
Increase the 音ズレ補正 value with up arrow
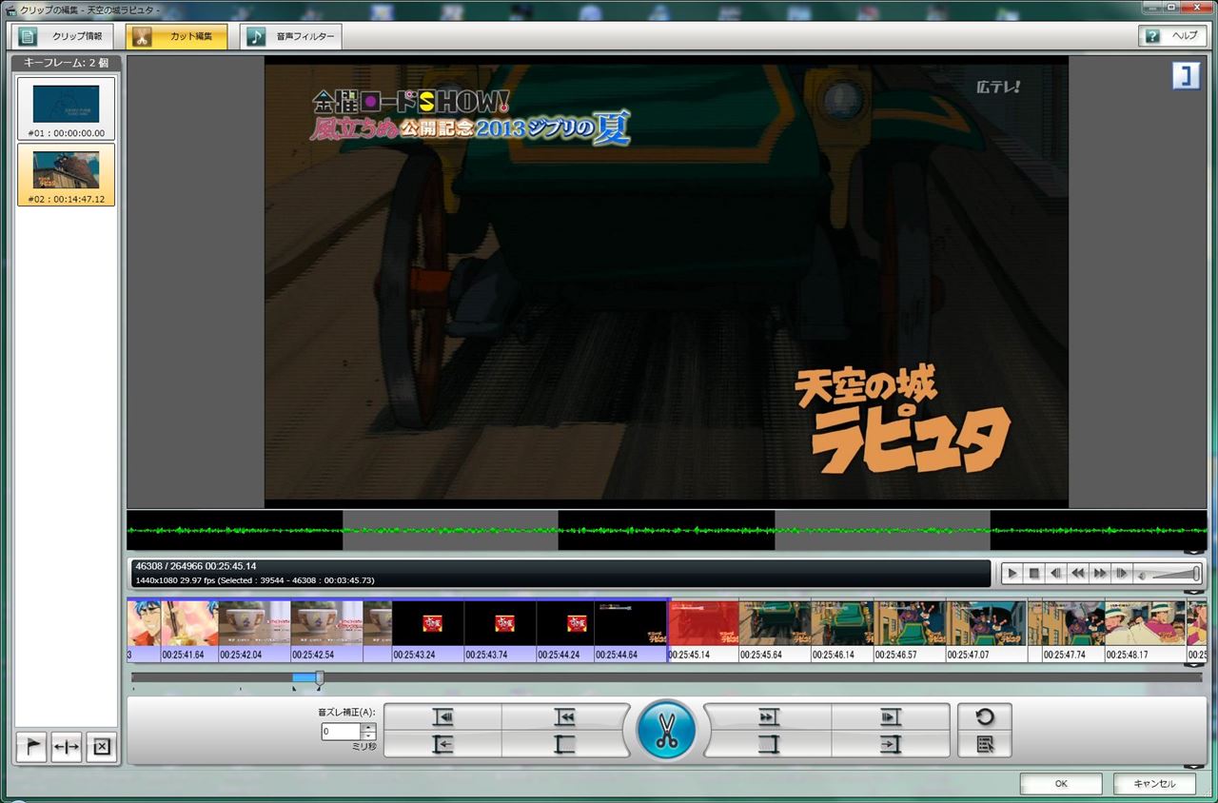(369, 728)
